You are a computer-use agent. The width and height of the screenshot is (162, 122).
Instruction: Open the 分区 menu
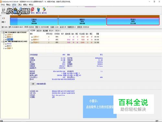pyautogui.click(x=14, y=5)
